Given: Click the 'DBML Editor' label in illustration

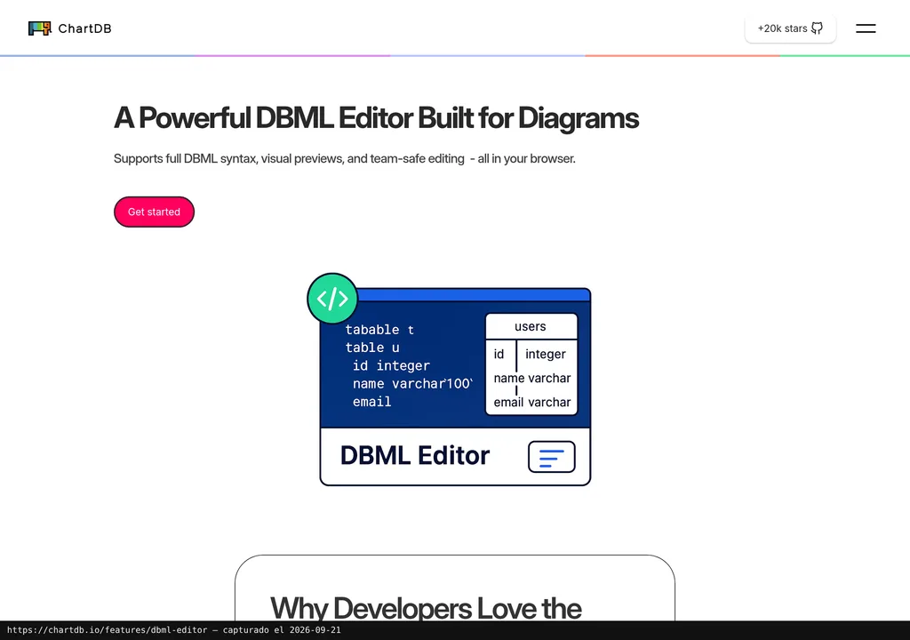Looking at the screenshot, I should tap(415, 456).
